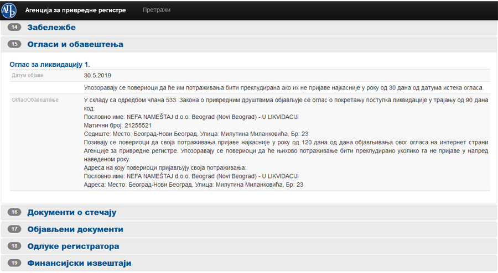Open Агенција за привредне регистре home link
The height and width of the screenshot is (273, 498).
[x=75, y=10]
